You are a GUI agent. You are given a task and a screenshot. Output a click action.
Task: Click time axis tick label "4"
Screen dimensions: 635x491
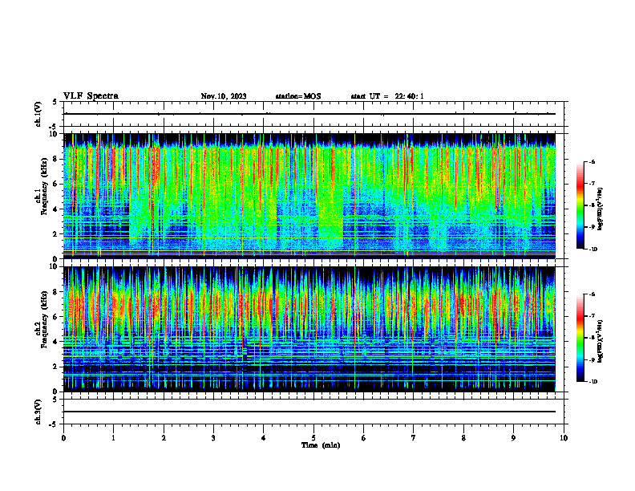pyautogui.click(x=264, y=438)
